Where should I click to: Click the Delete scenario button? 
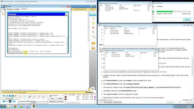pos(60,98)
